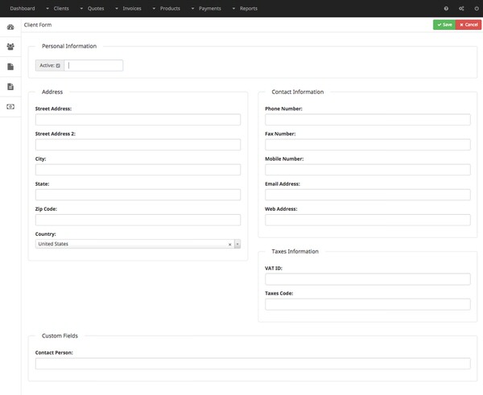Cancel the client form
The image size is (483, 395).
click(469, 25)
